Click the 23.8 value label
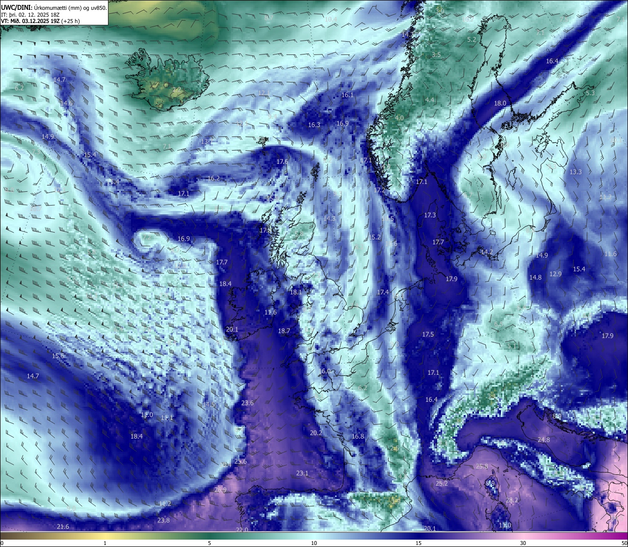Image resolution: width=628 pixels, height=547 pixels. click(163, 520)
